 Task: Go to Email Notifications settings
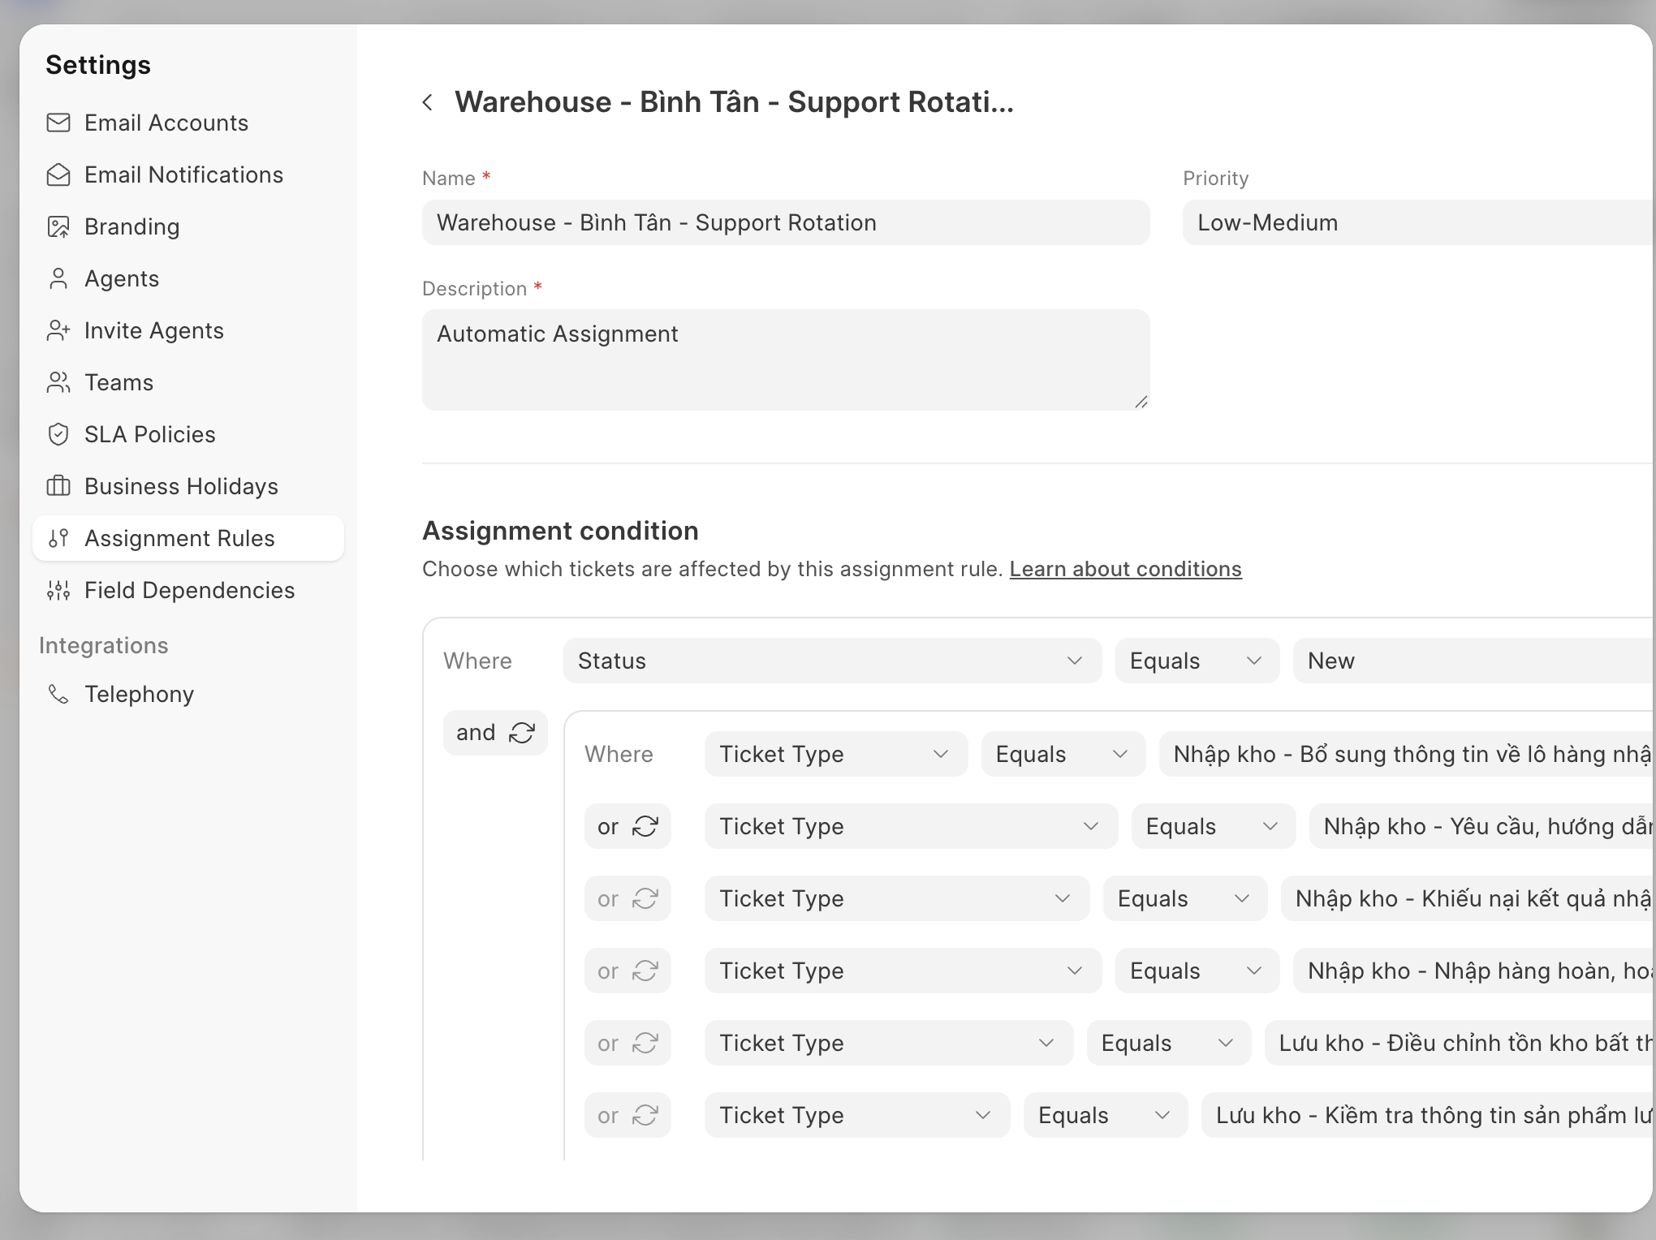pos(183,174)
